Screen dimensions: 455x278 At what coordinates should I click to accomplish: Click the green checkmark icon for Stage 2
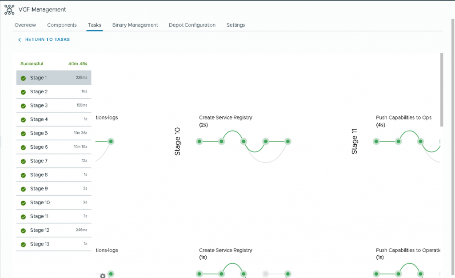(x=23, y=92)
